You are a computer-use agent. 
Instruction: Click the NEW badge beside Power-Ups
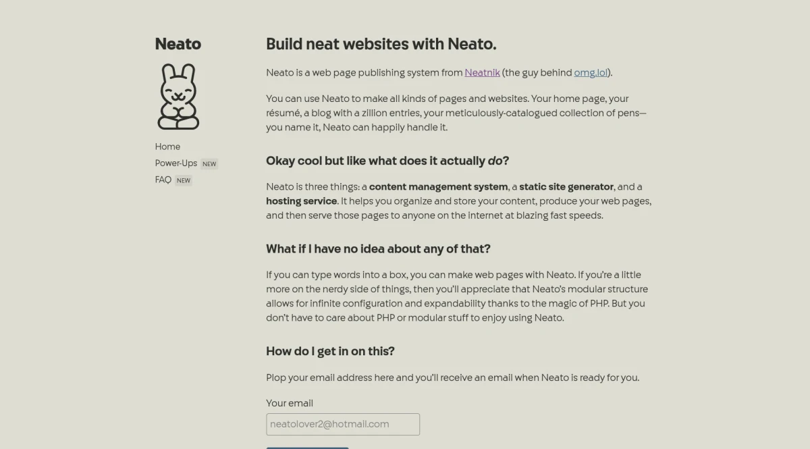(x=209, y=163)
